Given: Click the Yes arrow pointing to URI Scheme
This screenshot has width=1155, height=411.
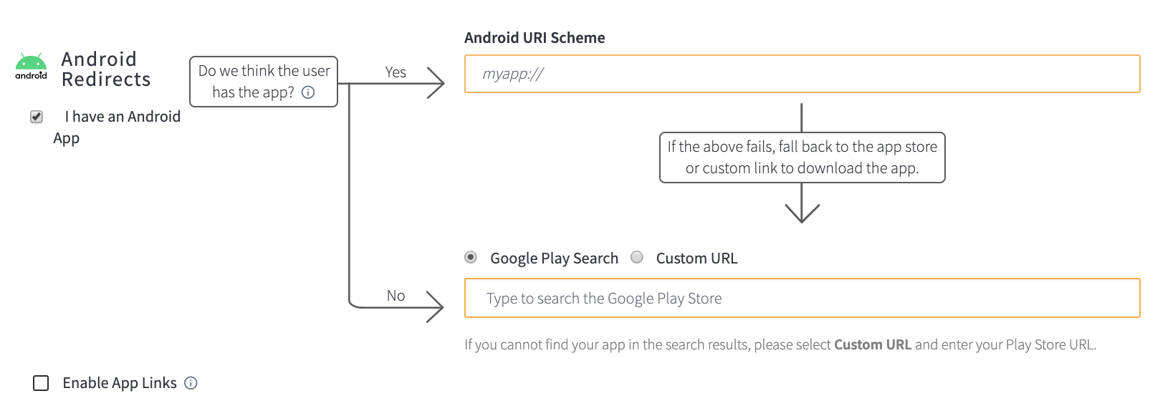Looking at the screenshot, I should pyautogui.click(x=436, y=83).
